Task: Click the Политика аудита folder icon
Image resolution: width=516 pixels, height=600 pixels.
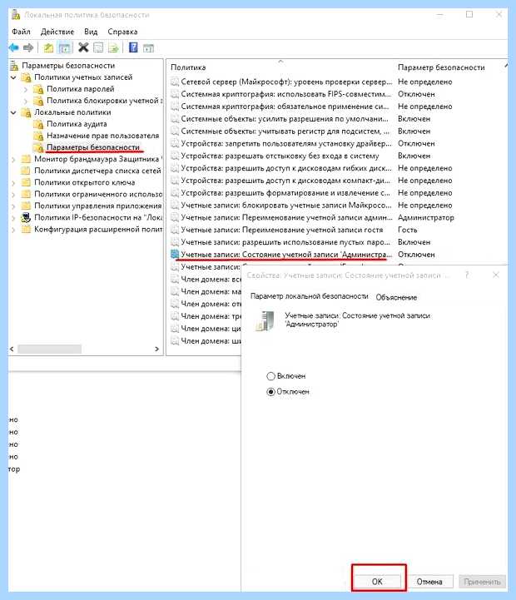Action: pos(38,124)
